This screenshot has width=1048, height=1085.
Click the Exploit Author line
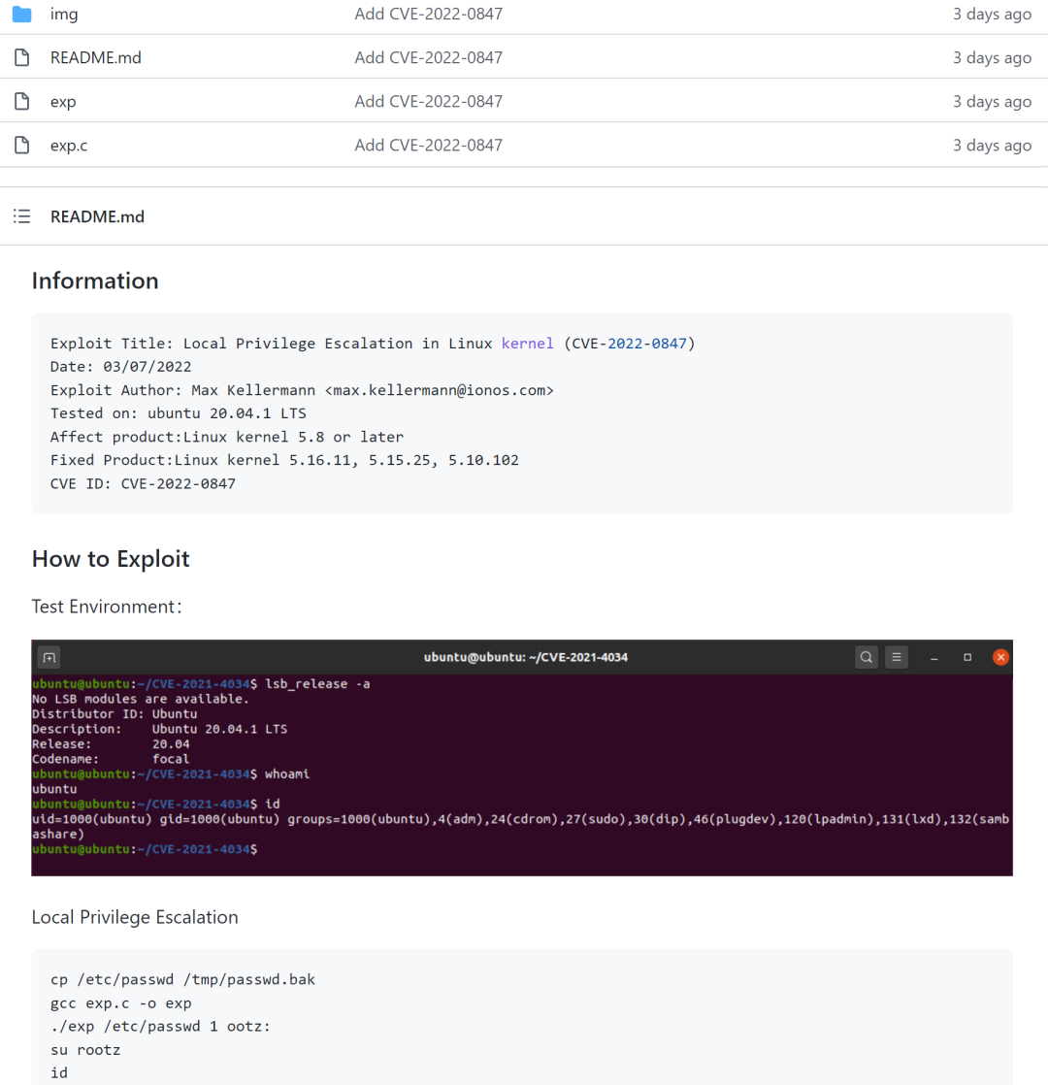click(302, 390)
